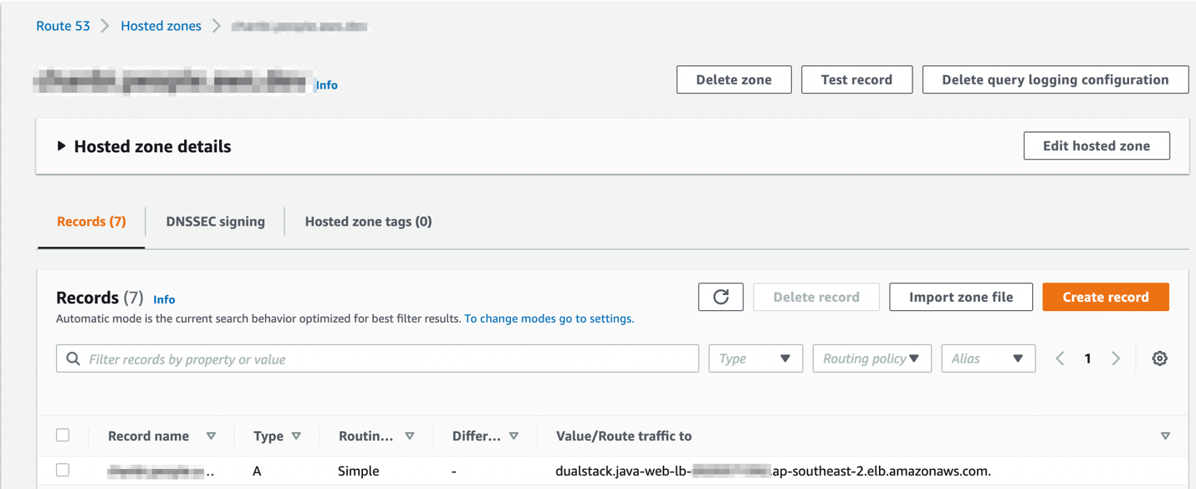Click the 'A' record type cell
This screenshot has width=1196, height=489.
coord(257,471)
